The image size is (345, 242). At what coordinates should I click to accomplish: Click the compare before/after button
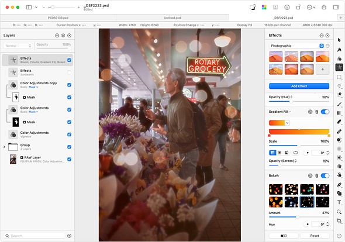284,236
